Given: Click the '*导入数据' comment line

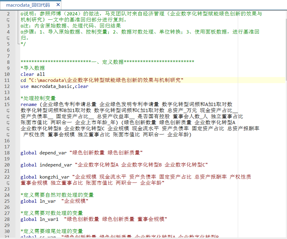Looking at the screenshot, I should point(33,68).
